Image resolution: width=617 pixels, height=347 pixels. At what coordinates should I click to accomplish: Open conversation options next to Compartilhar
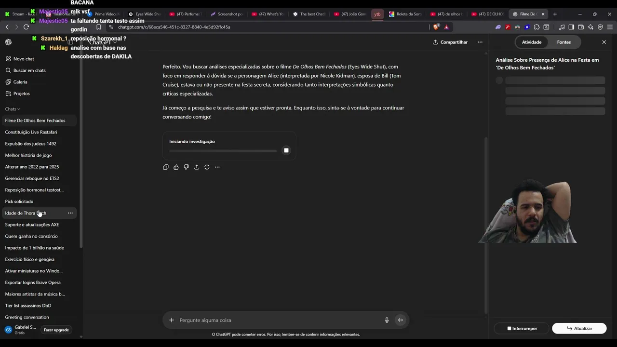click(x=480, y=42)
